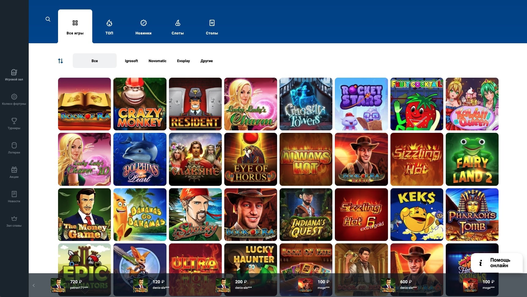Screen dimensions: 527x297
Task: Switch to the Новинки tab
Action: 143,27
